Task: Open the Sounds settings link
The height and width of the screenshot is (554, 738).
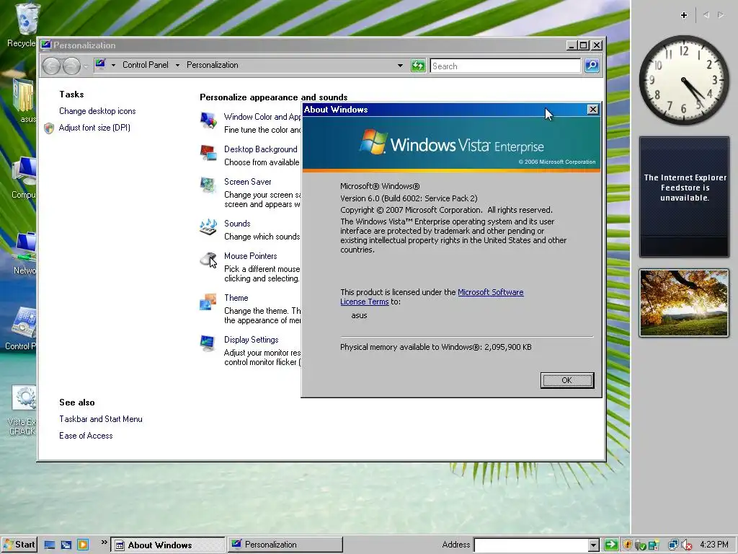Action: pos(237,224)
